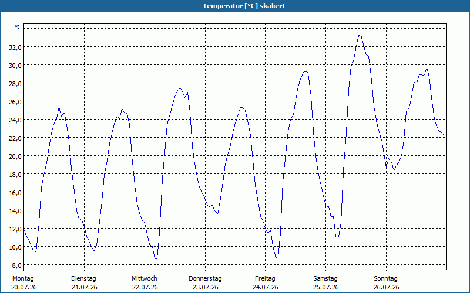The width and height of the screenshot is (470, 293).
Task: Click the 8,0 axis label
Action: 16,265
